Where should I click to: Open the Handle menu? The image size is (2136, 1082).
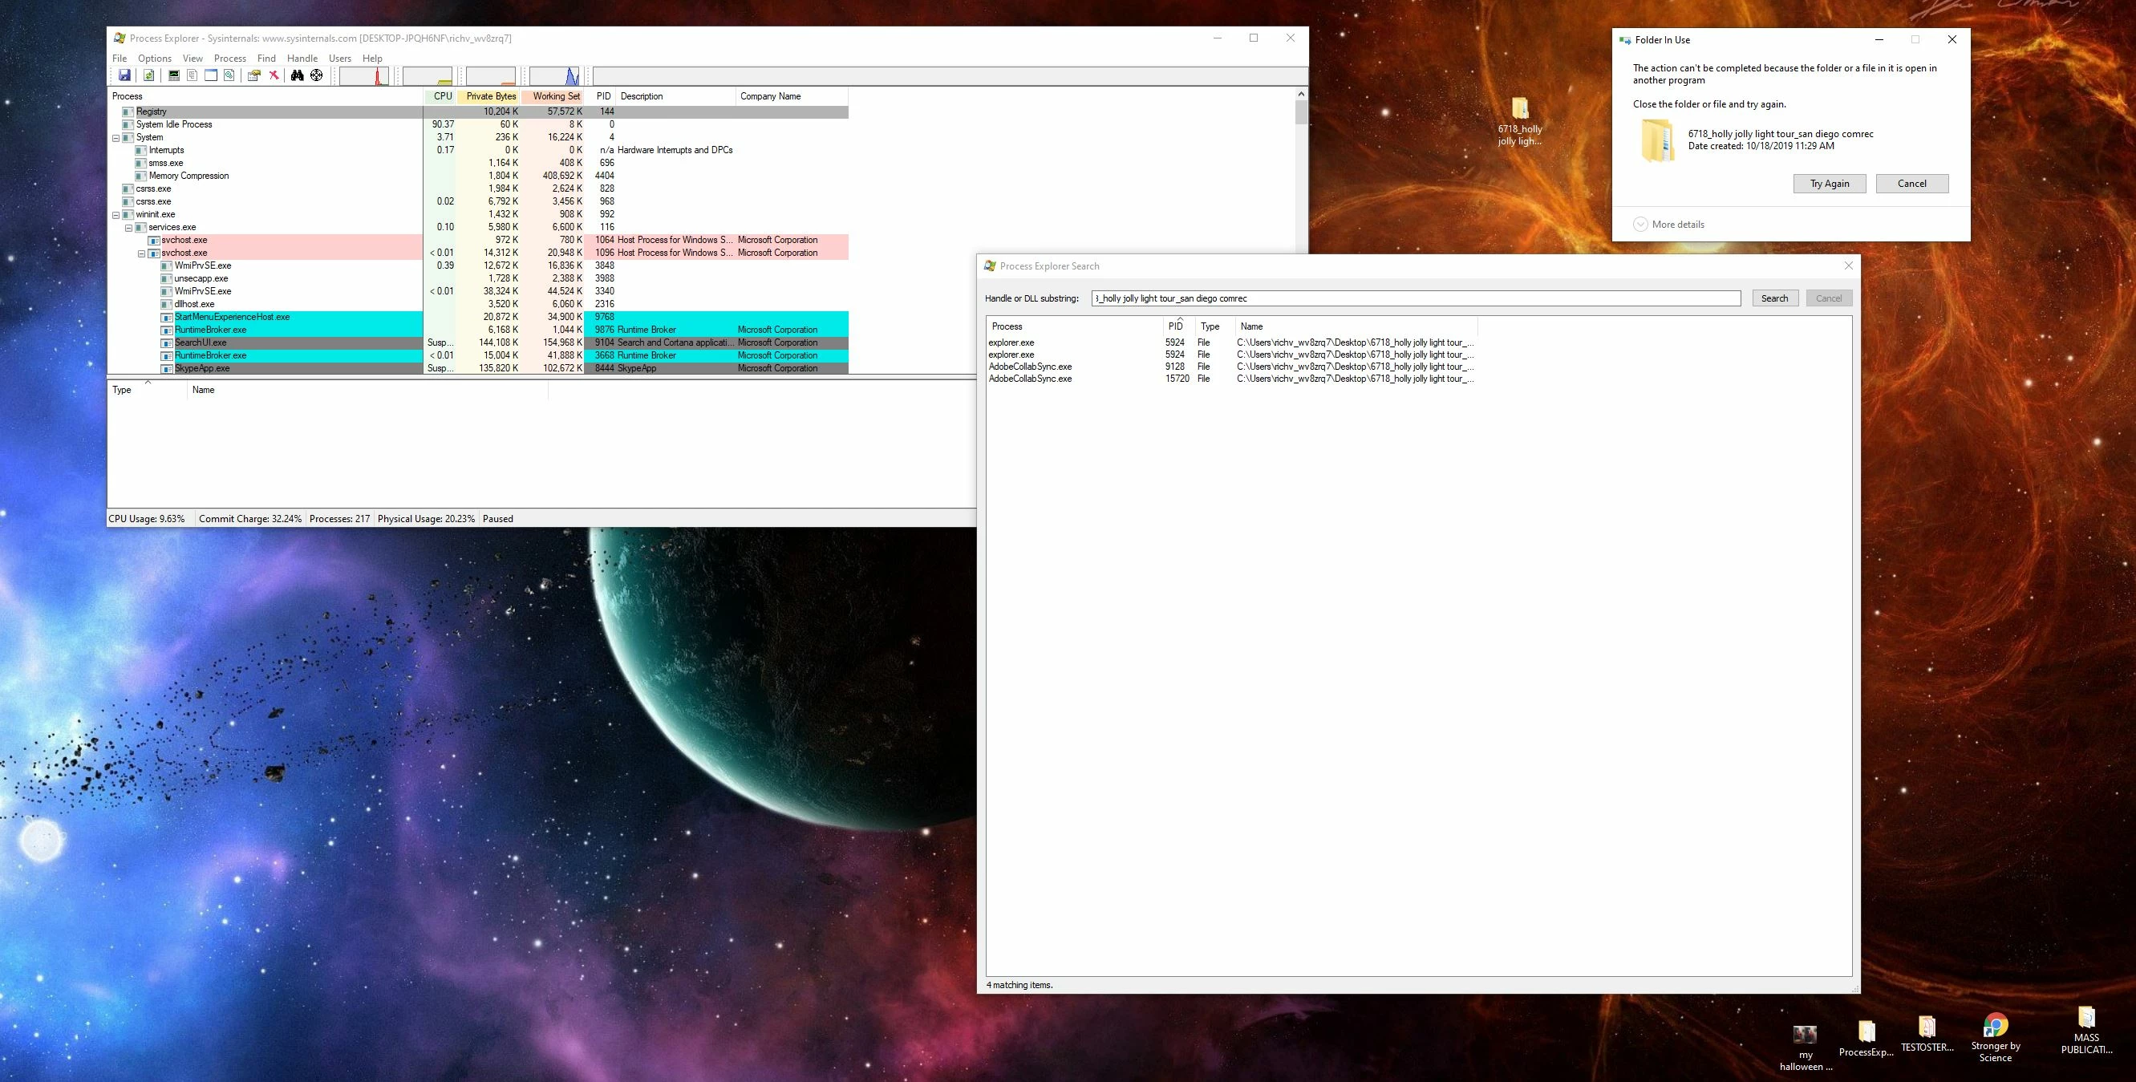pyautogui.click(x=302, y=58)
